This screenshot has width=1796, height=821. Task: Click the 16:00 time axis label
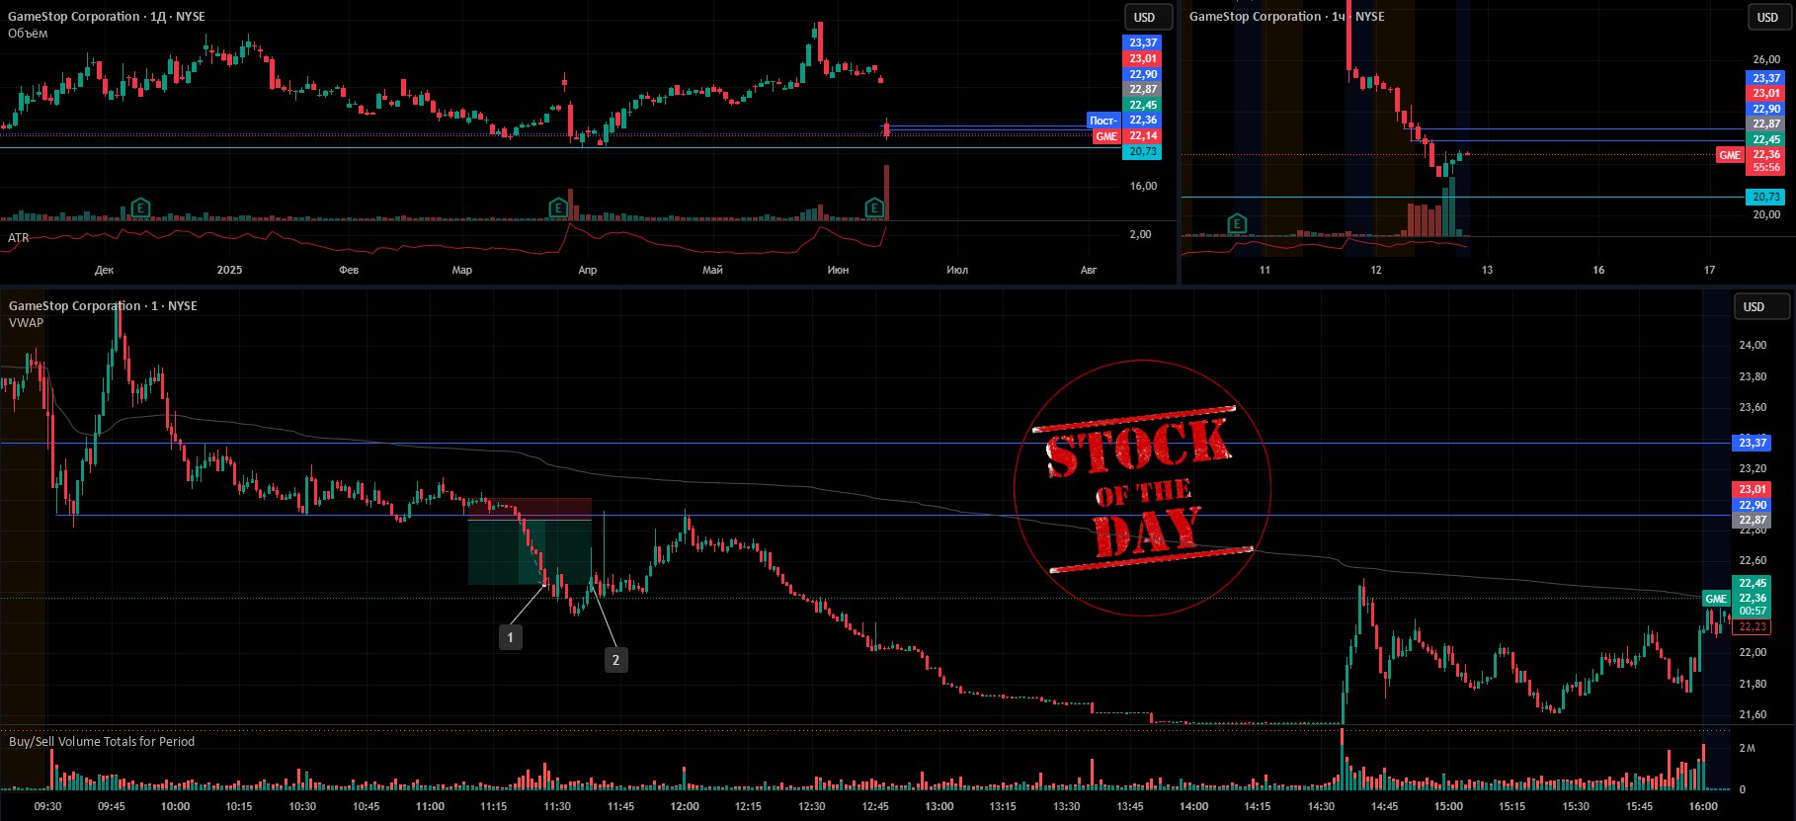click(1703, 806)
